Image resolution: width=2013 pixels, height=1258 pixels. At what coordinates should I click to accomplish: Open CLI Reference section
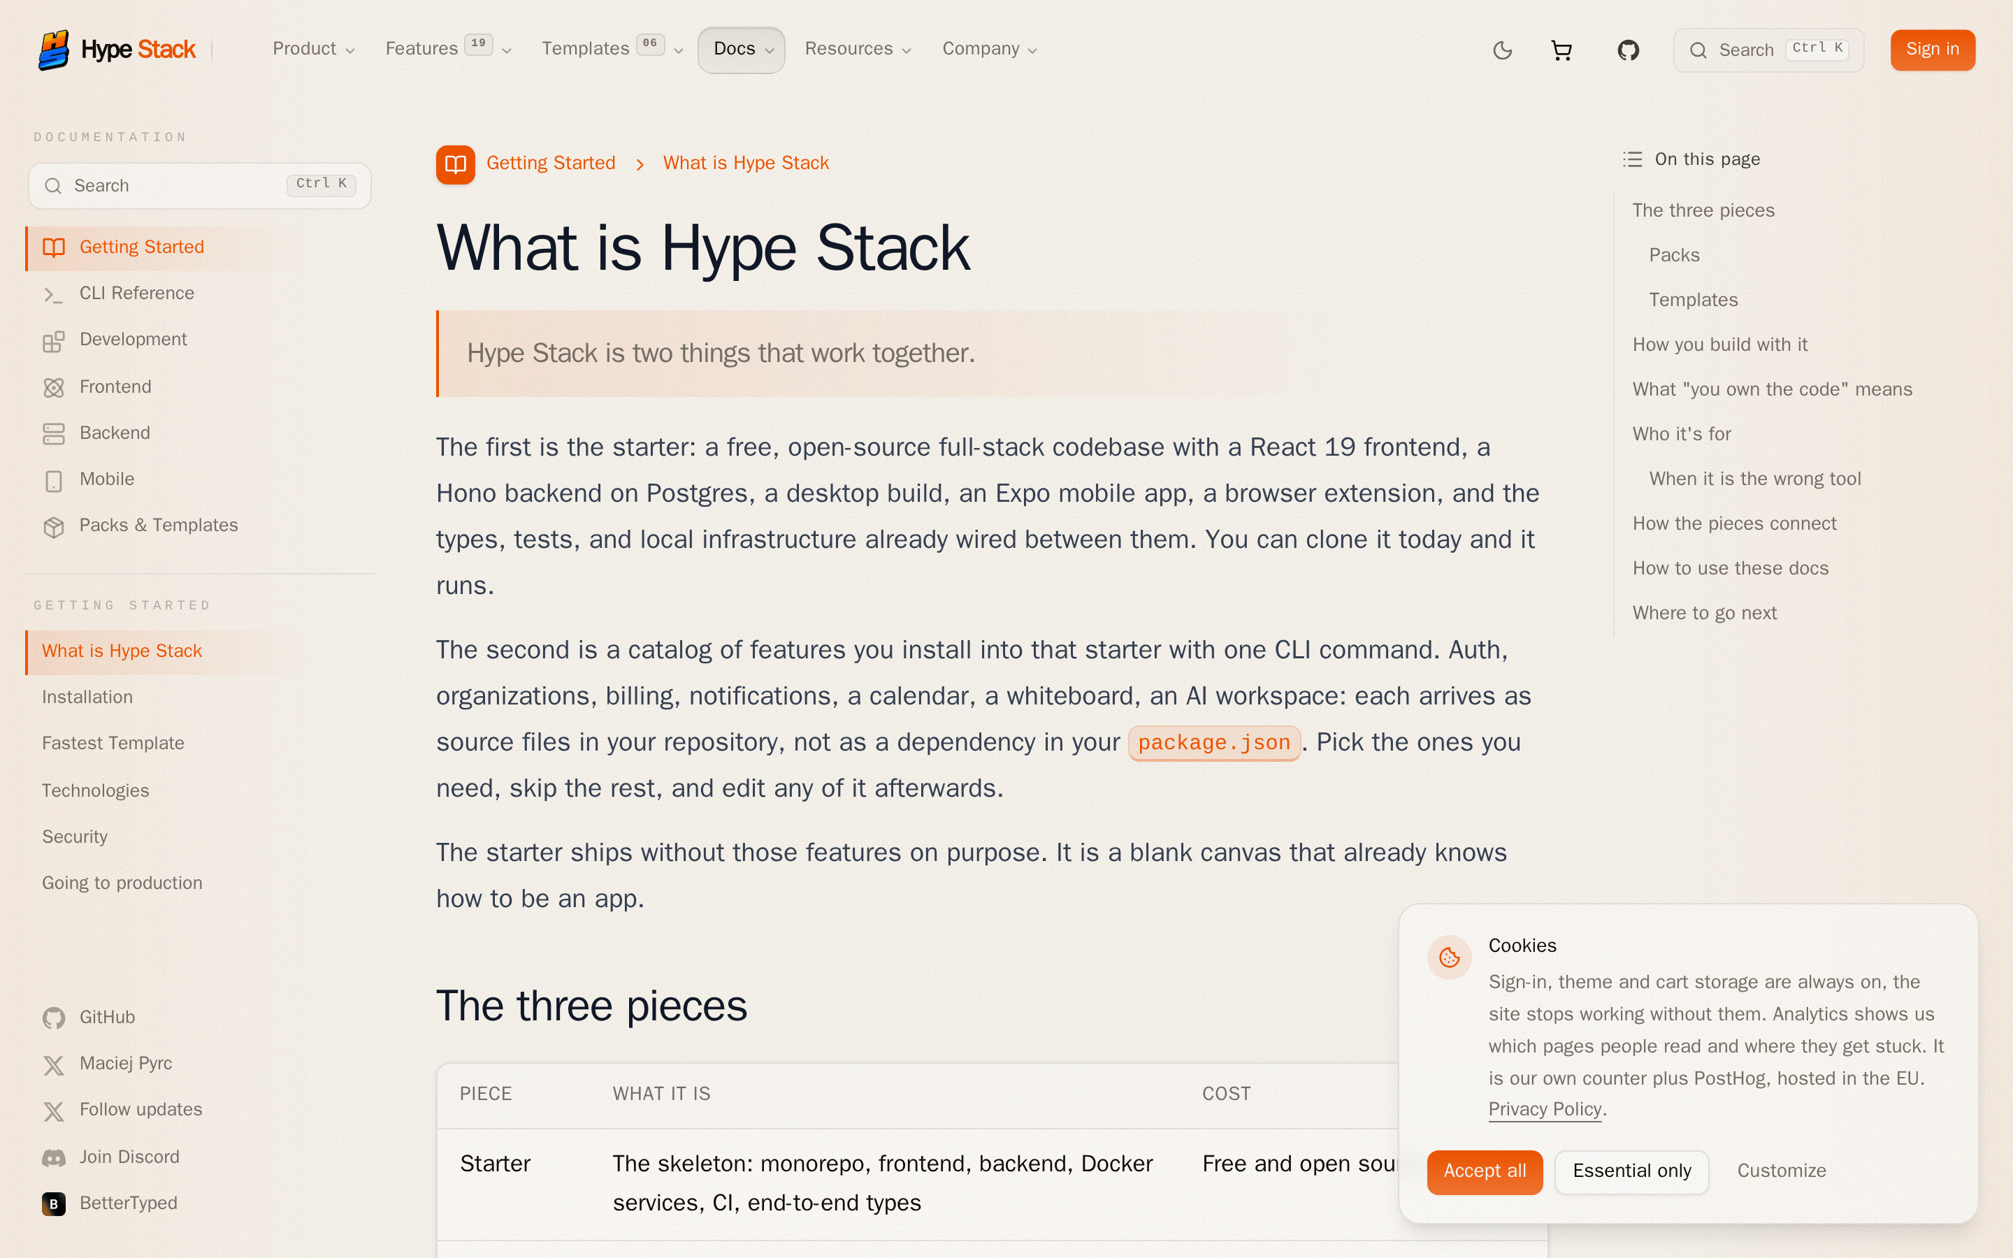click(200, 294)
